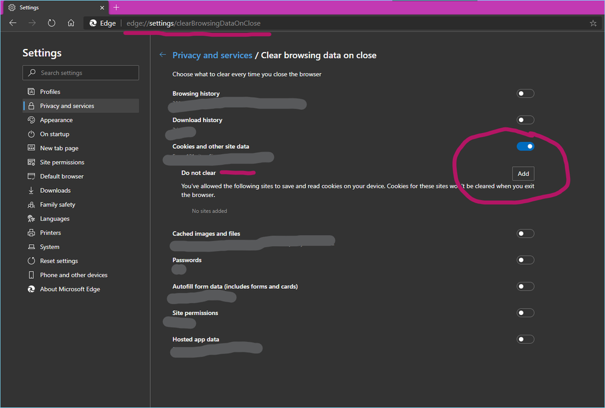Open About Microsoft Edge label
Image resolution: width=605 pixels, height=408 pixels.
click(x=70, y=289)
